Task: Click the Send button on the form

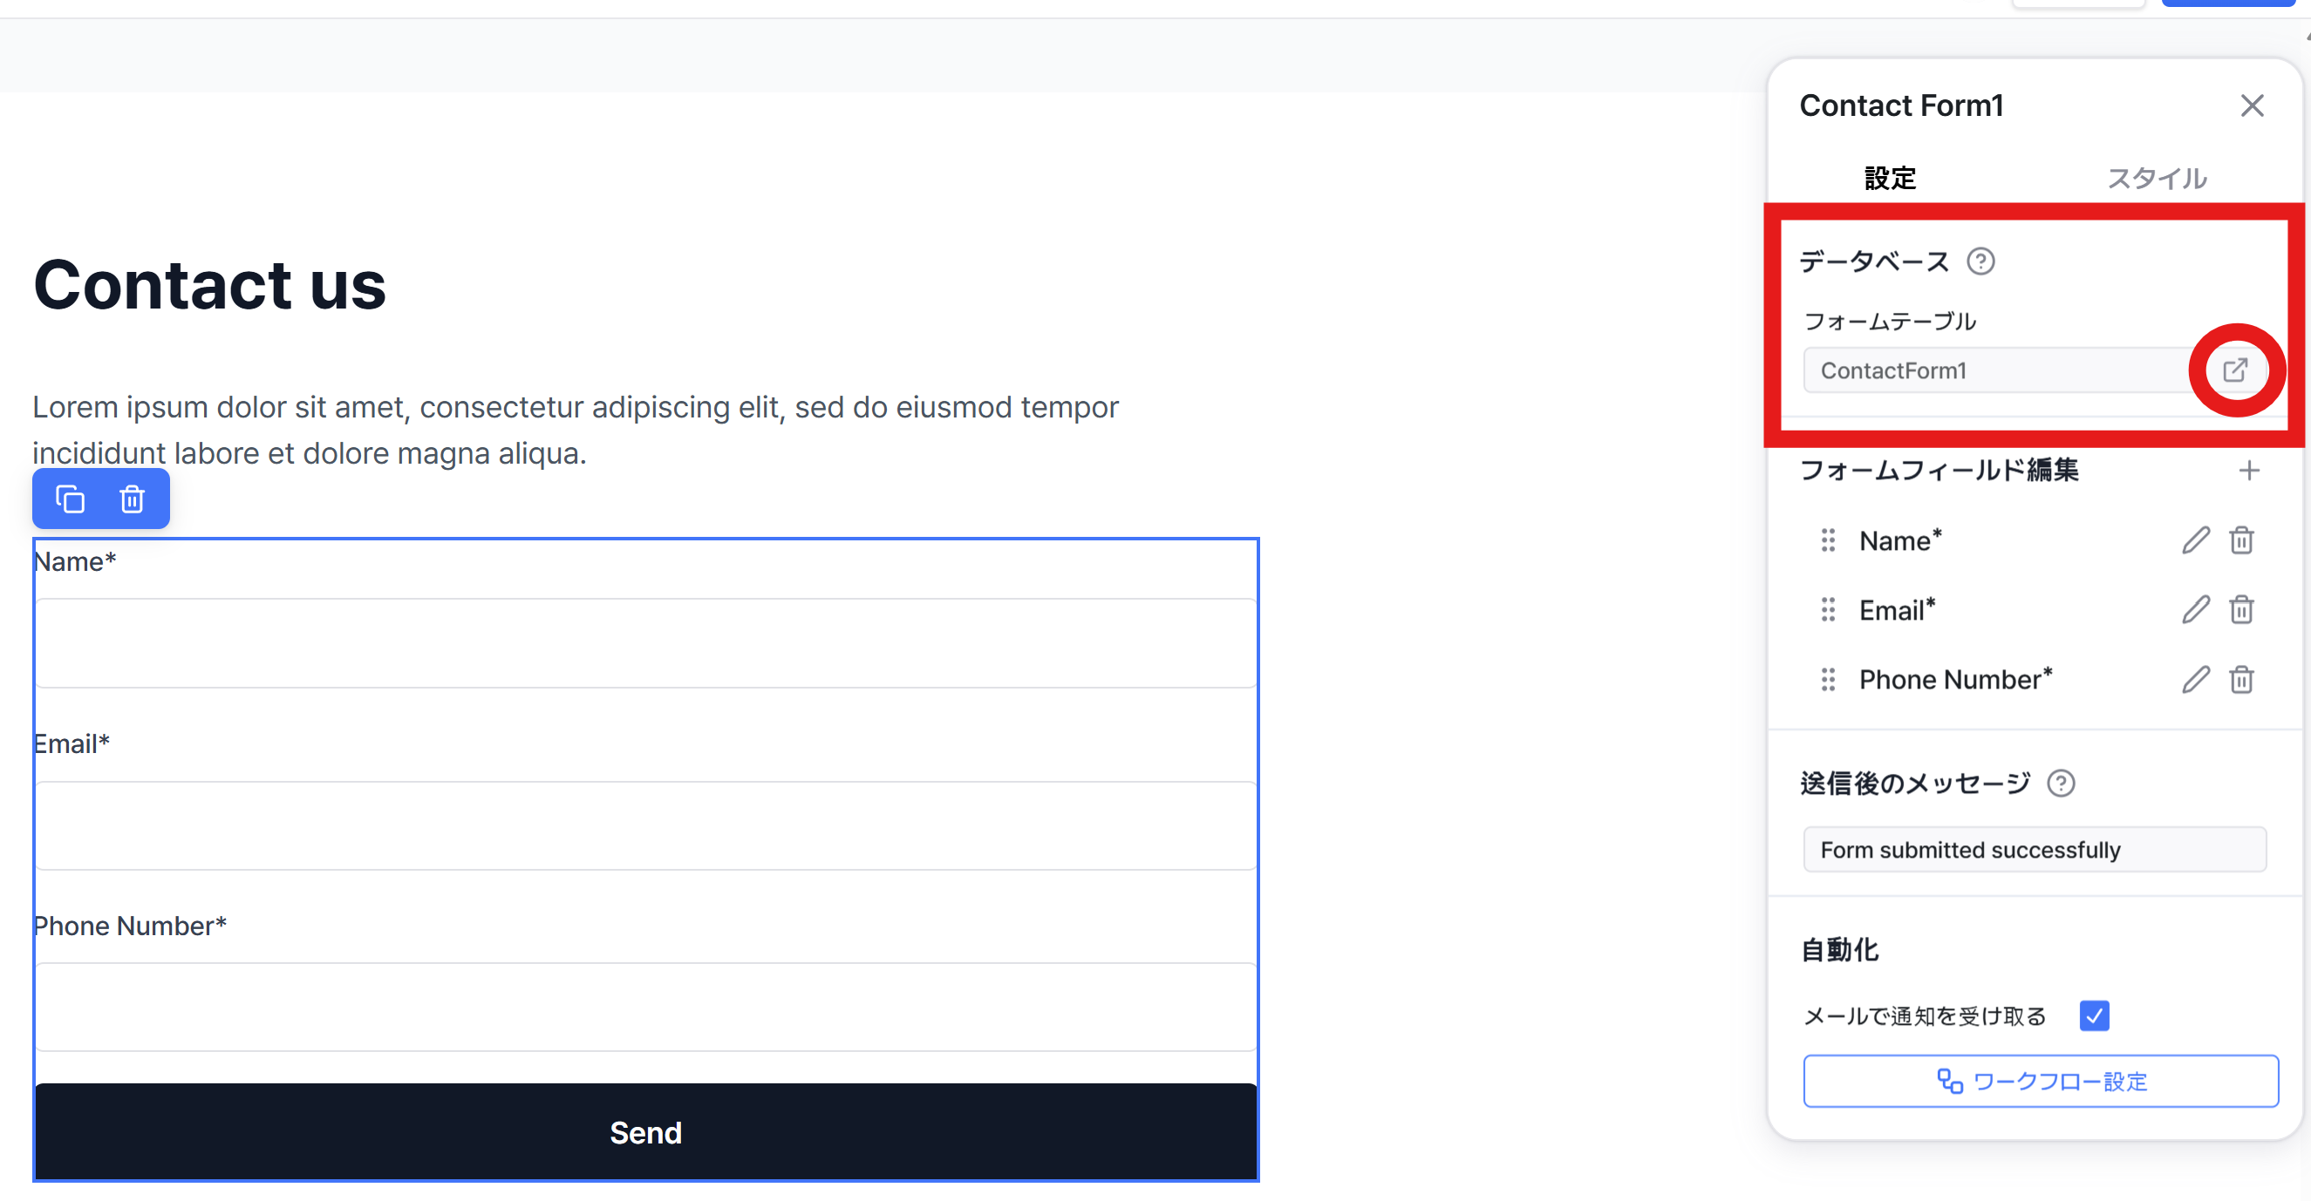Action: [x=645, y=1132]
